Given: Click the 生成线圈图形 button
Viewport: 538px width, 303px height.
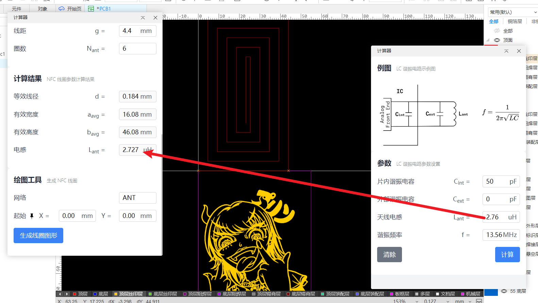Looking at the screenshot, I should point(38,235).
